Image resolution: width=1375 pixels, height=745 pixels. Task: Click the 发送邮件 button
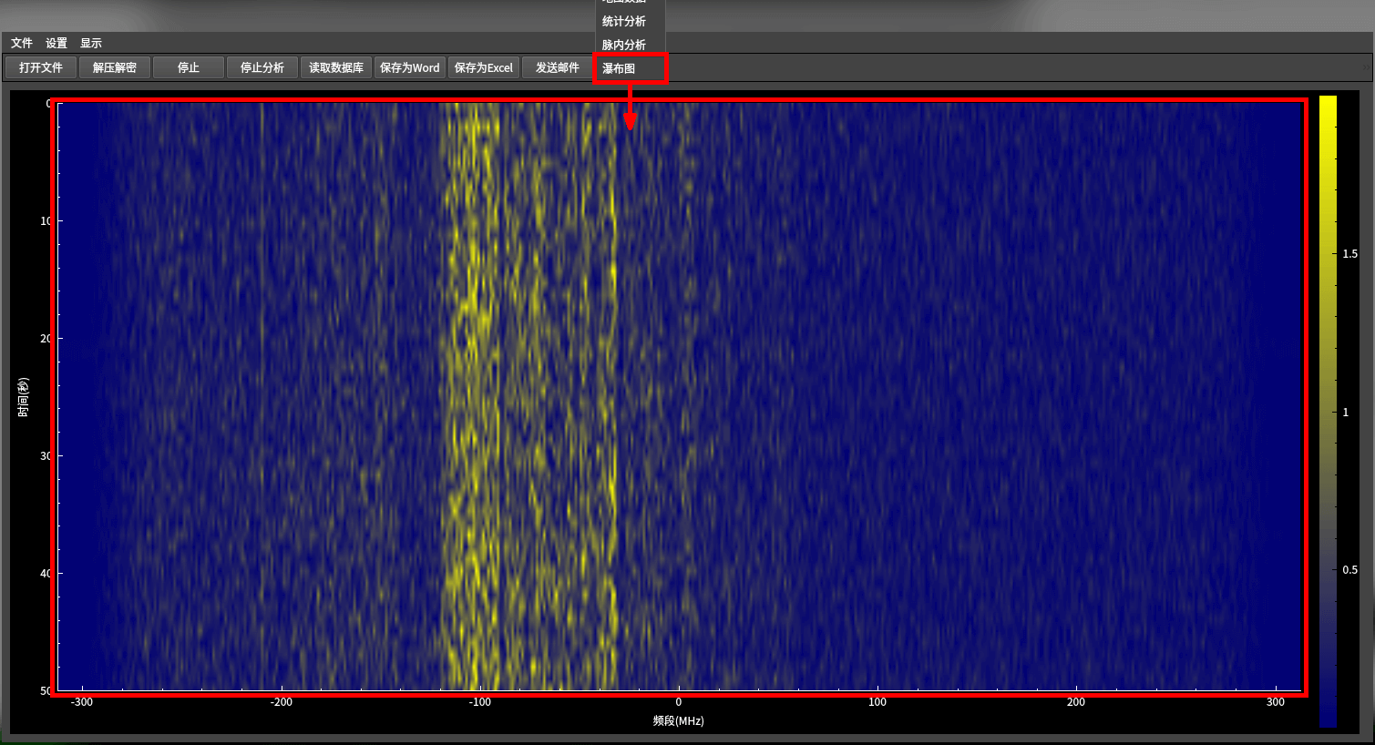tap(558, 67)
